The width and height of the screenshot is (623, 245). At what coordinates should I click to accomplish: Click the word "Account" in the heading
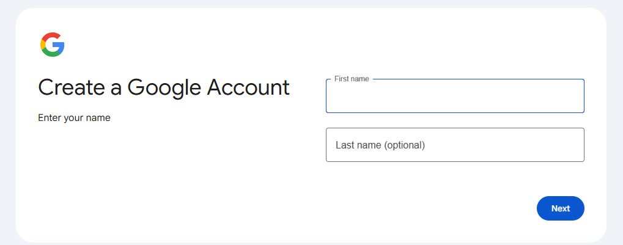248,87
